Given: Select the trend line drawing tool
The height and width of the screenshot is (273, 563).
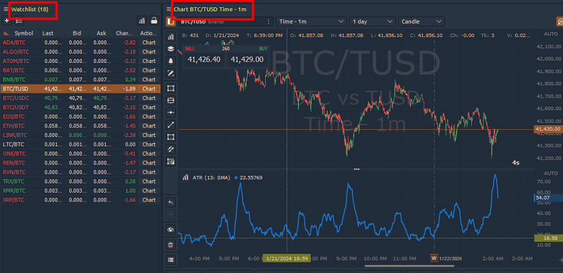Looking at the screenshot, I should 171,125.
